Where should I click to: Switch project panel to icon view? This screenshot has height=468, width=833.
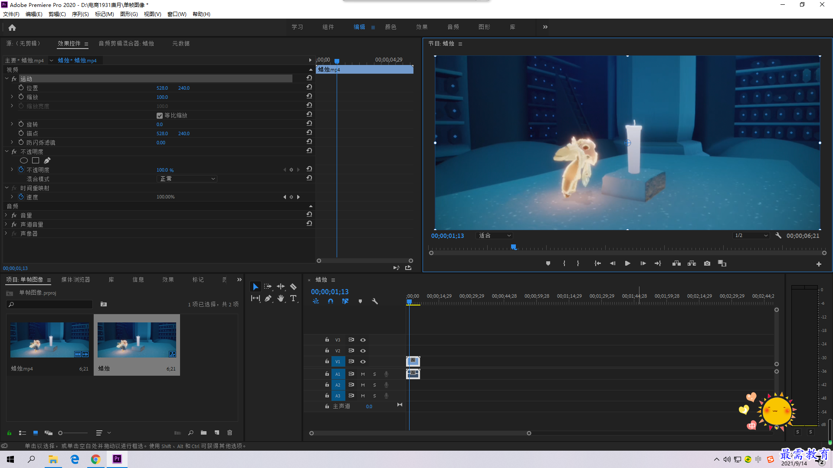pos(36,432)
